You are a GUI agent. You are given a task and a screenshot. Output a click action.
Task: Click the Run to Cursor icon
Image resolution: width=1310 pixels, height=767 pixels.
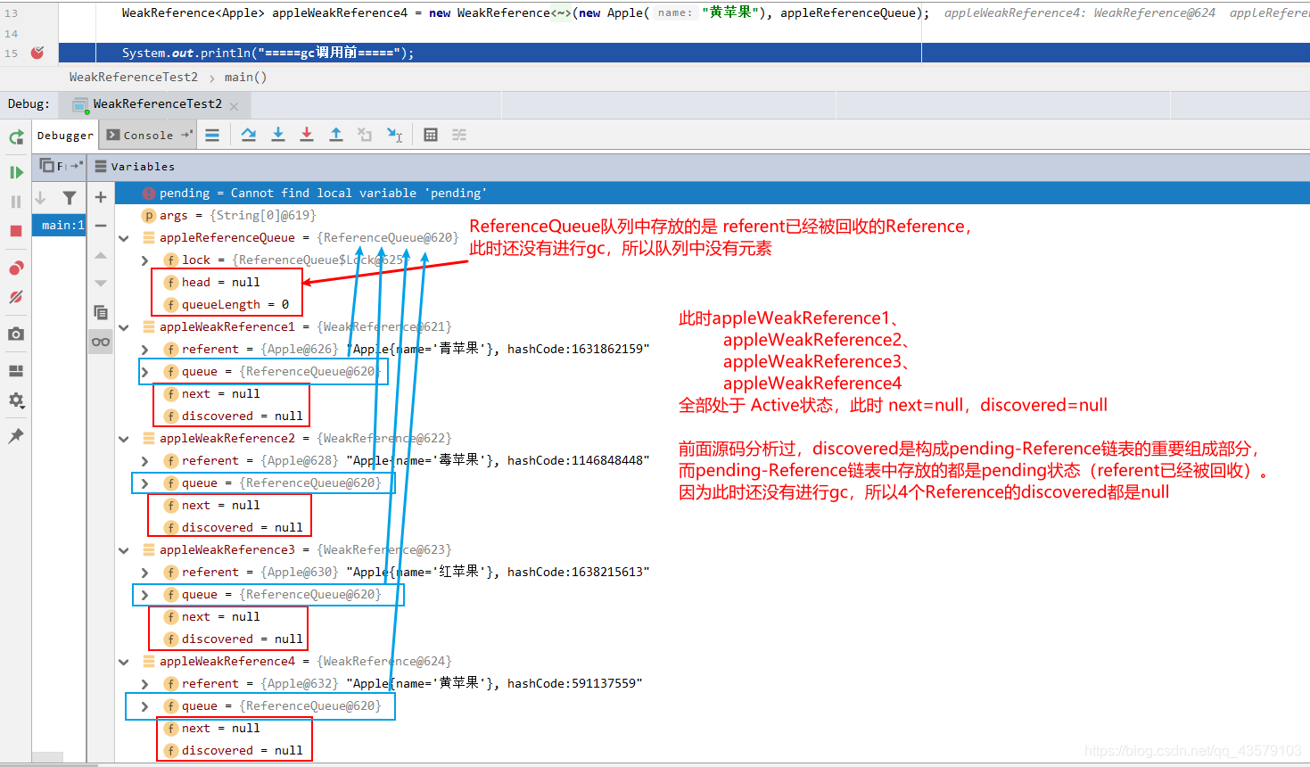(x=394, y=135)
